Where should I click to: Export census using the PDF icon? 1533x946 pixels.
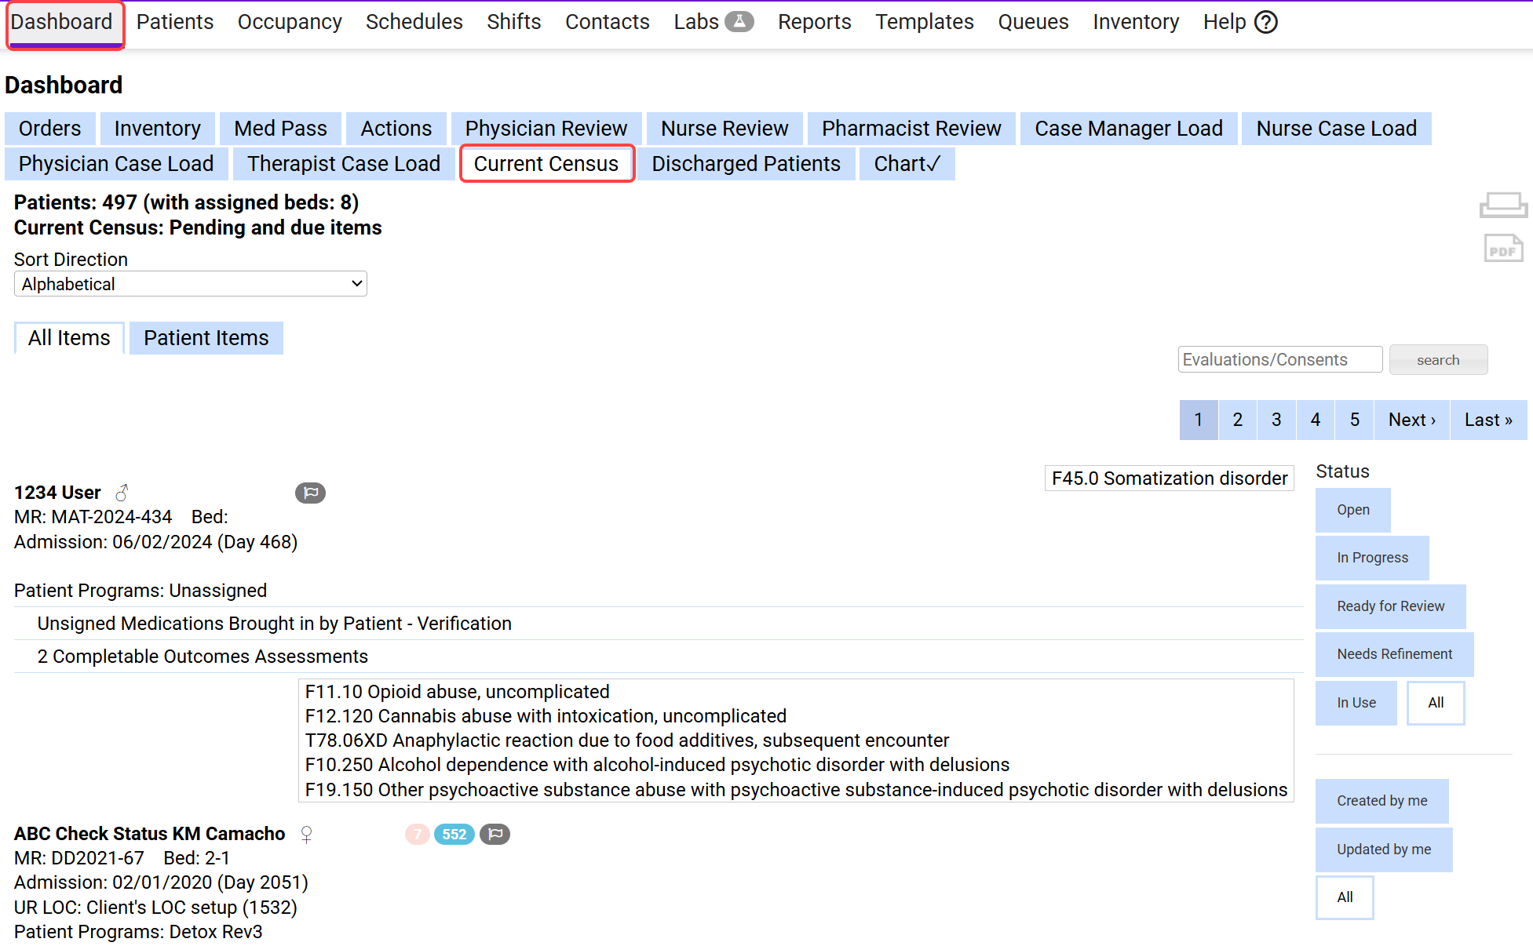1502,249
